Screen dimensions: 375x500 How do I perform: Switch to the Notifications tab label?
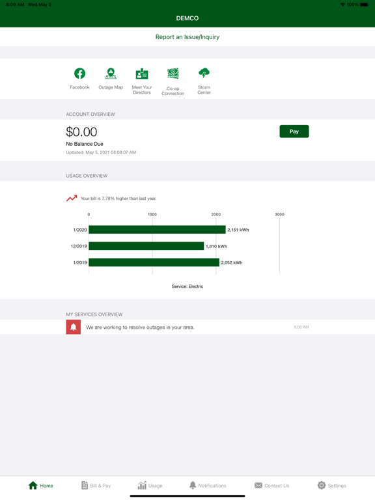(x=212, y=486)
